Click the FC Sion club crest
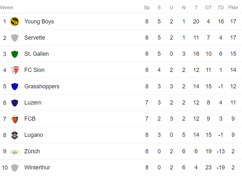This screenshot has height=177, width=242. coord(15,70)
